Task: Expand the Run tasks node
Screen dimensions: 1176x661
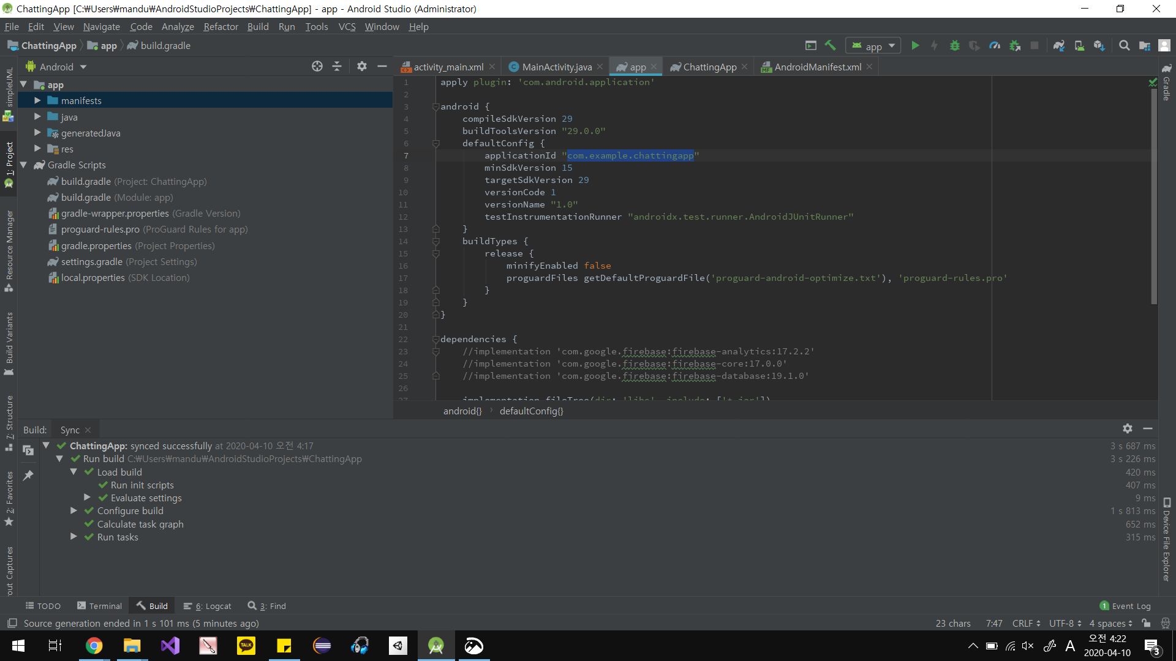Action: point(73,537)
